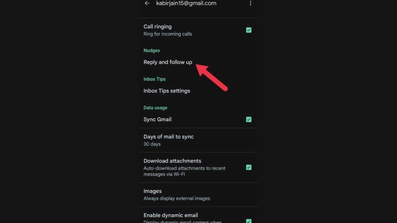Tap the Sync Gmail label

click(157, 119)
